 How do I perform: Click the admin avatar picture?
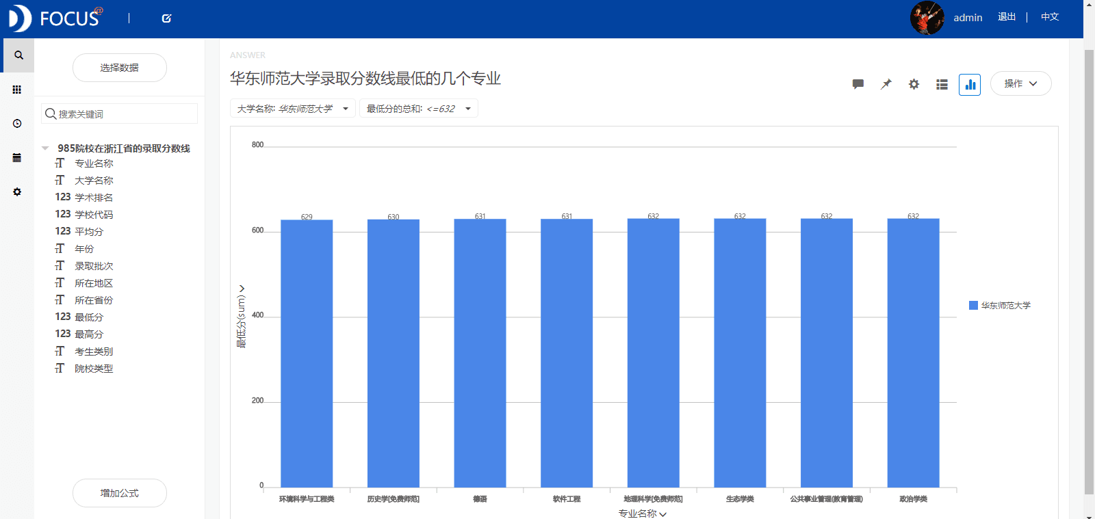[x=927, y=18]
